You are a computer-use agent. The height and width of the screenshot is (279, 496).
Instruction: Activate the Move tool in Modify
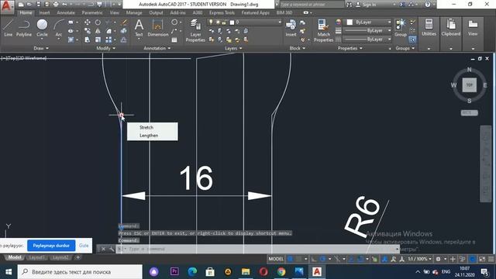(88, 22)
